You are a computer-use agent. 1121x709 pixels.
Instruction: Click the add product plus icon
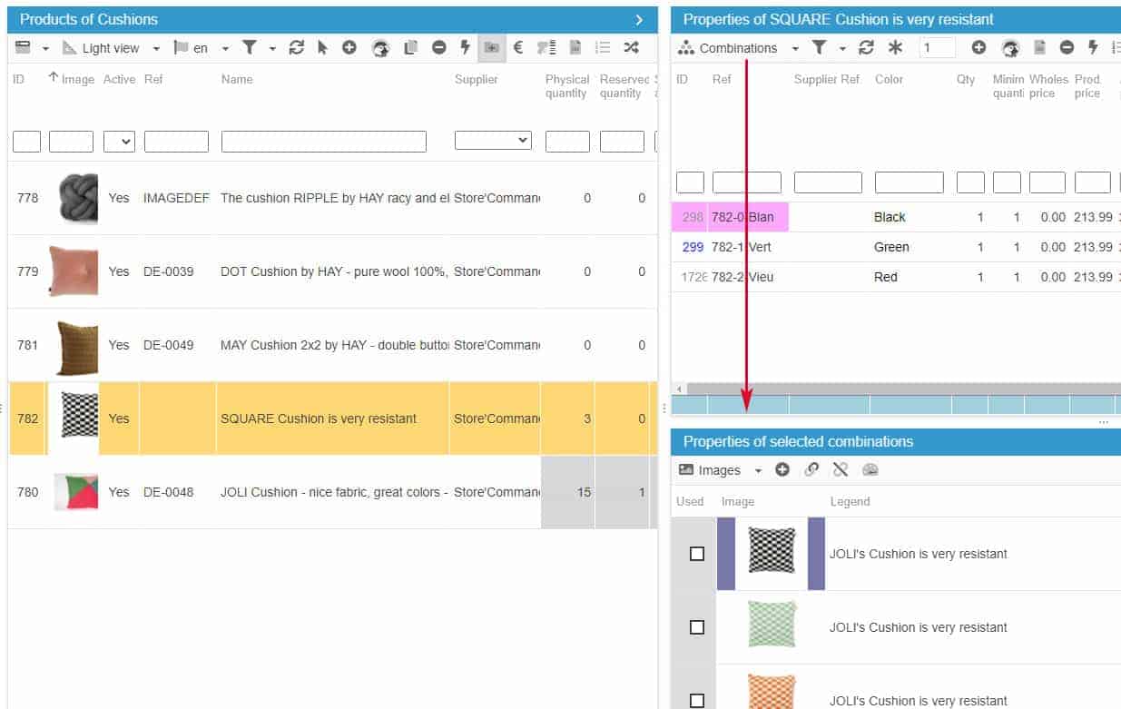pos(349,48)
